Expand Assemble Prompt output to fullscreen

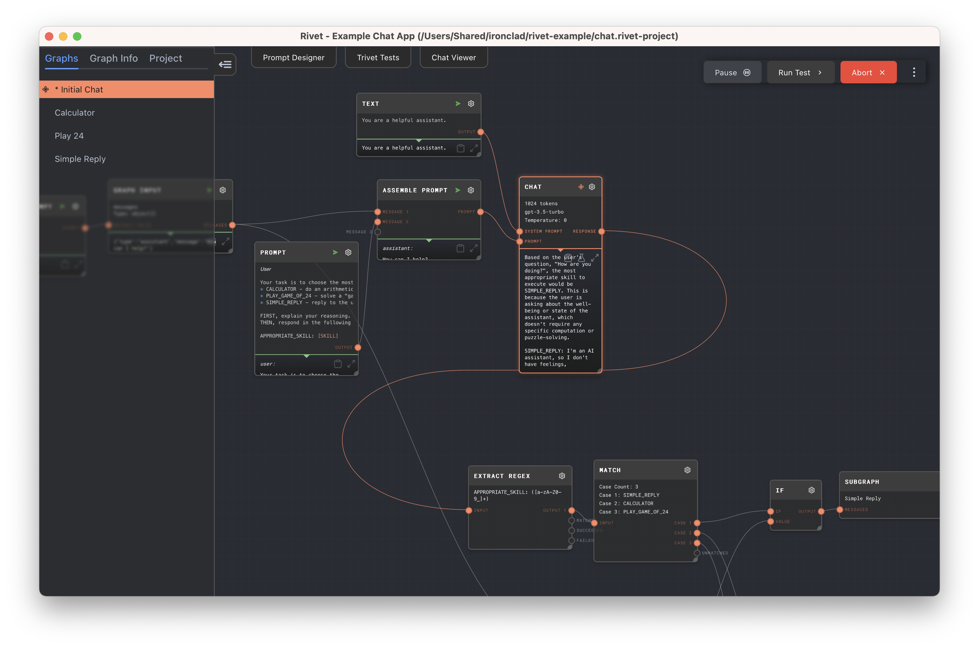pos(474,248)
